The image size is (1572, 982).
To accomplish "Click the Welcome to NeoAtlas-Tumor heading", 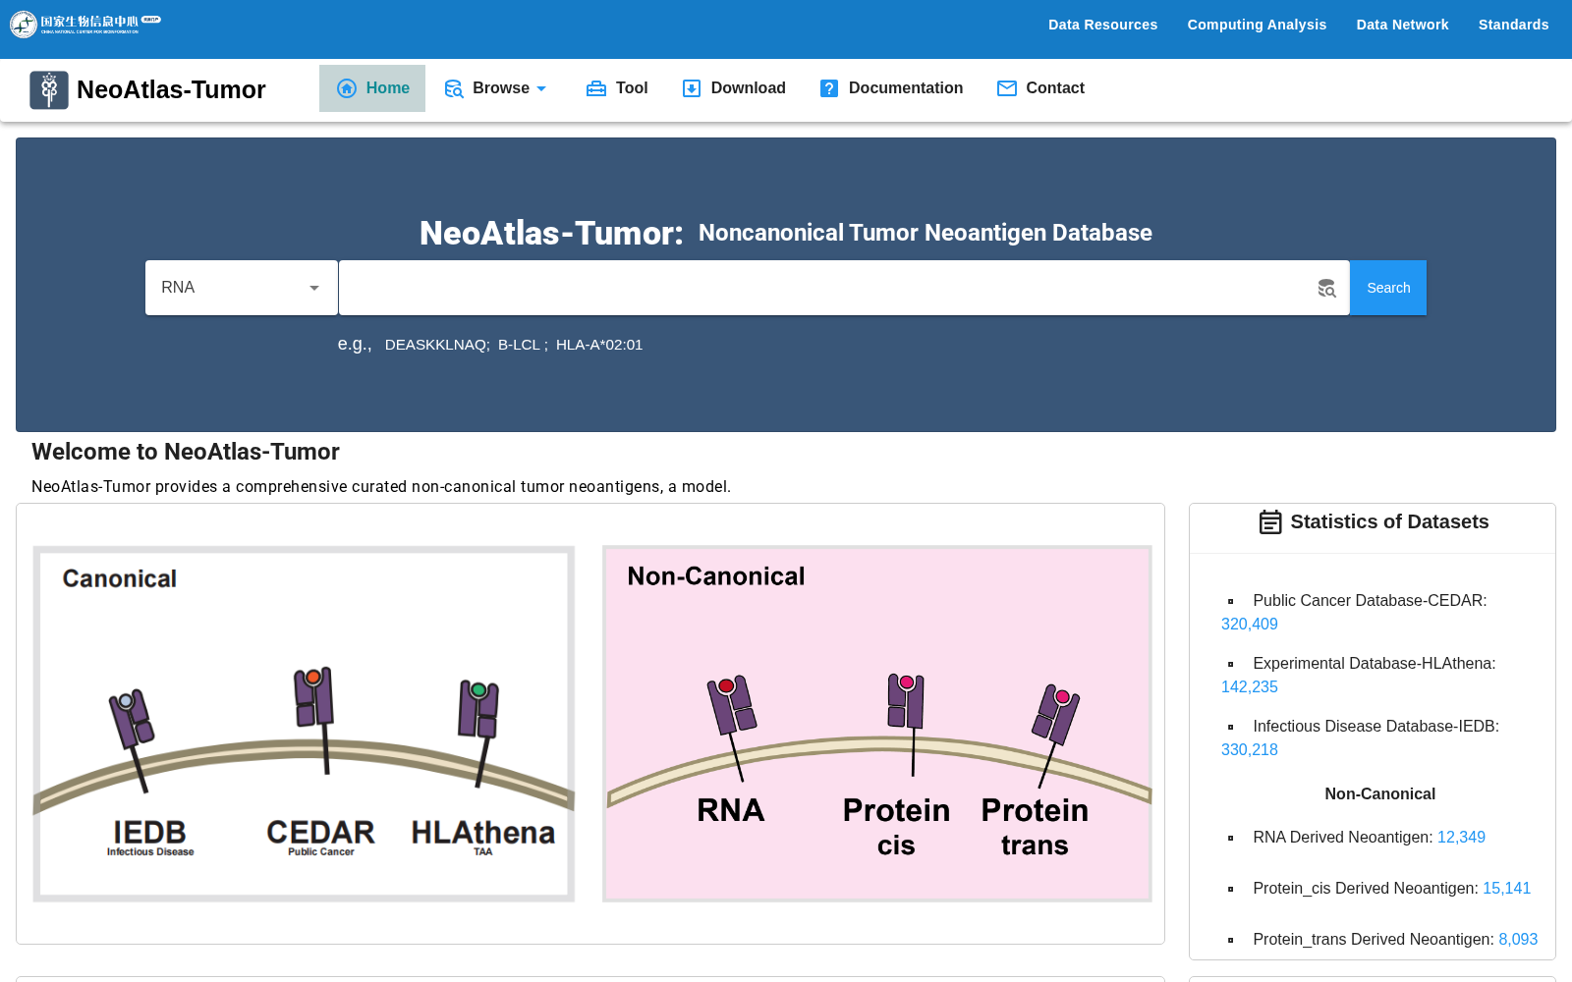I will (x=186, y=452).
